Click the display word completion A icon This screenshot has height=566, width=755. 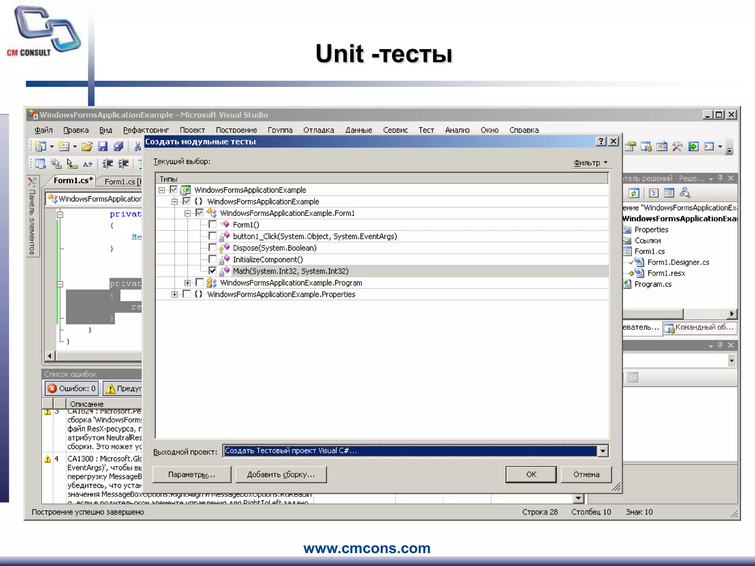(87, 164)
